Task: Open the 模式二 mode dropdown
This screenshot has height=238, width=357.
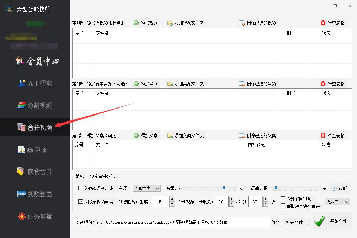Action: [x=337, y=202]
